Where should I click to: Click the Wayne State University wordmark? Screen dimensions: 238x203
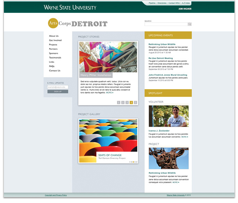[70, 7]
